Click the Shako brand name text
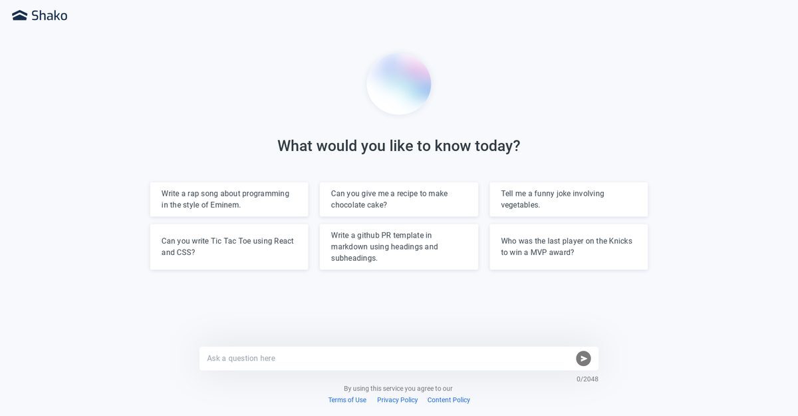Screen dimensions: 798x416 point(49,15)
